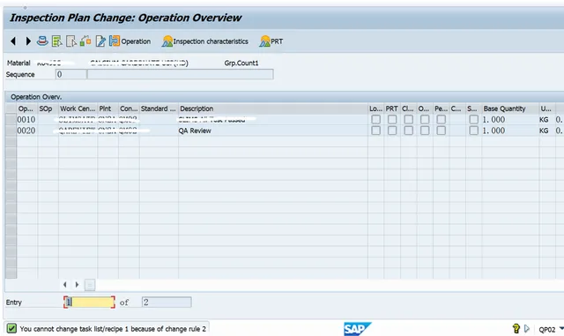The width and height of the screenshot is (564, 336).
Task: Click operation number 0010 cell
Action: click(26, 120)
